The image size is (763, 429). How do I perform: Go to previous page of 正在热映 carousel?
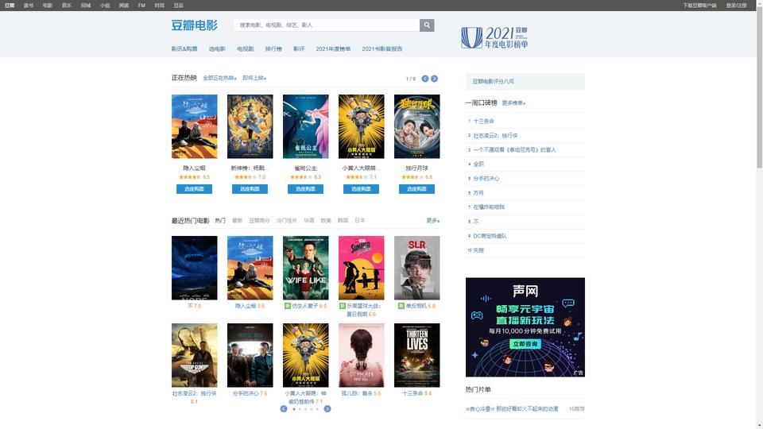[424, 79]
